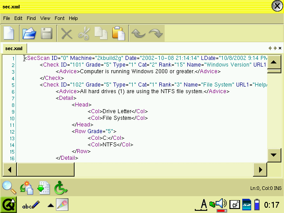Open the Edit menu
The image size is (284, 213).
click(x=18, y=18)
